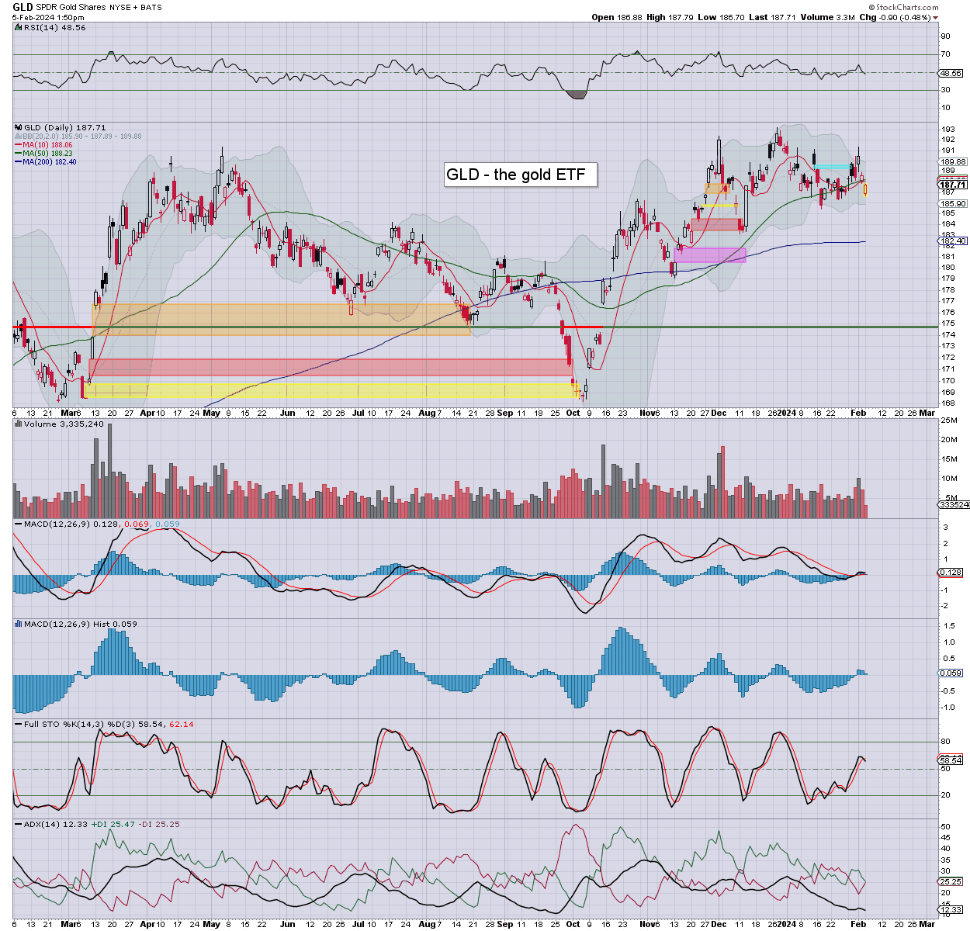Click the 187.71 last price label on axis
The image size is (970, 931).
[952, 185]
